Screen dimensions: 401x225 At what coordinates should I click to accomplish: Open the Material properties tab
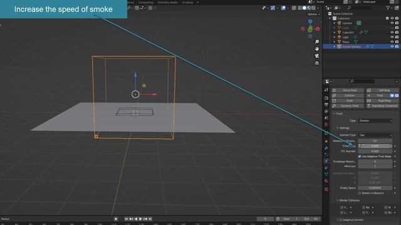pos(326,181)
